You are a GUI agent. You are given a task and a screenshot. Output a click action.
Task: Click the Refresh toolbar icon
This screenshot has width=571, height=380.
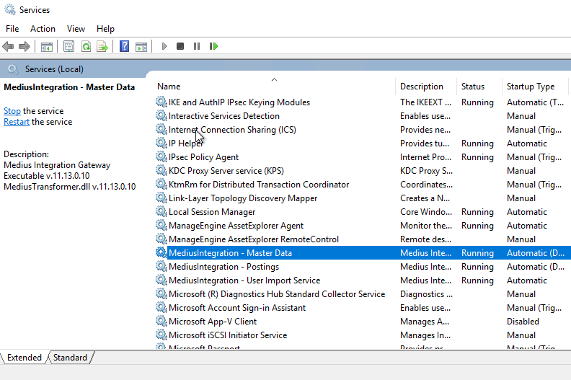pos(86,46)
